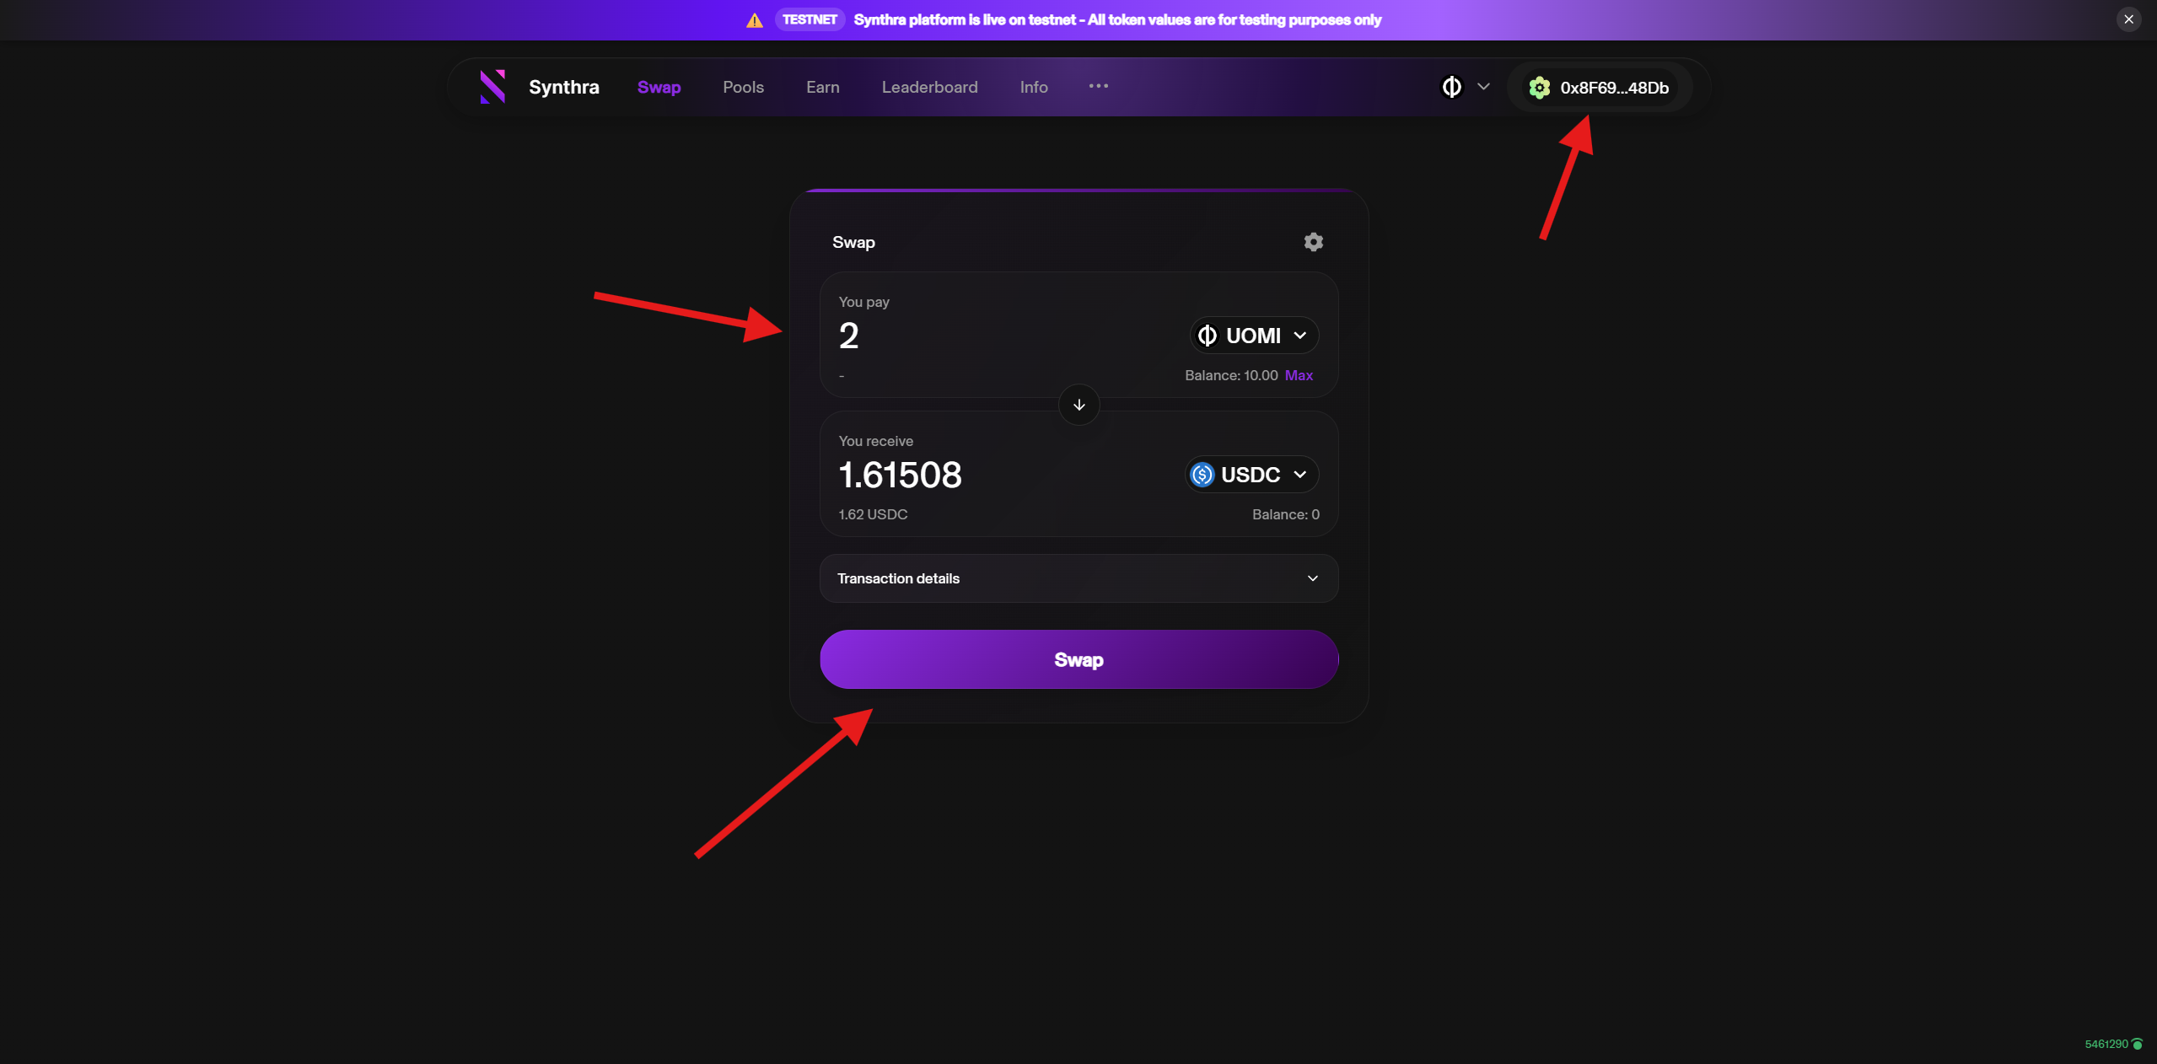Click the green wallet avatar icon
This screenshot has height=1064, width=2157.
click(x=1539, y=88)
